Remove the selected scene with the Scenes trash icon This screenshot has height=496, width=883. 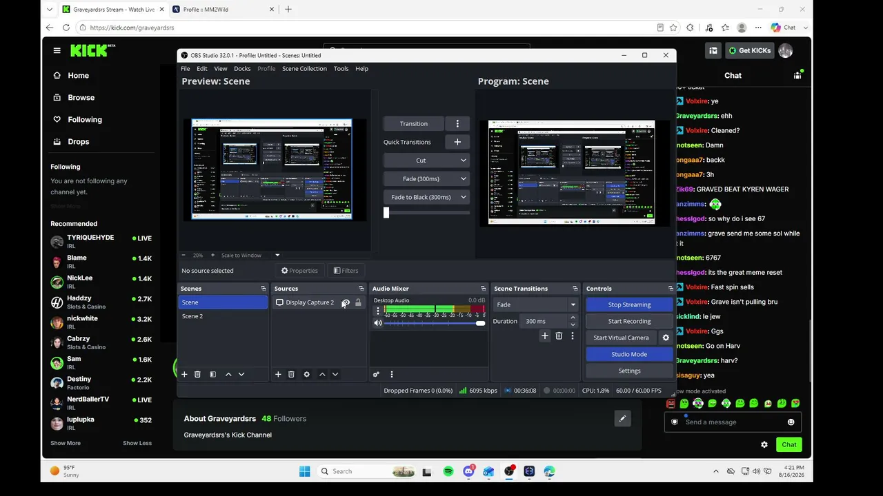197,374
